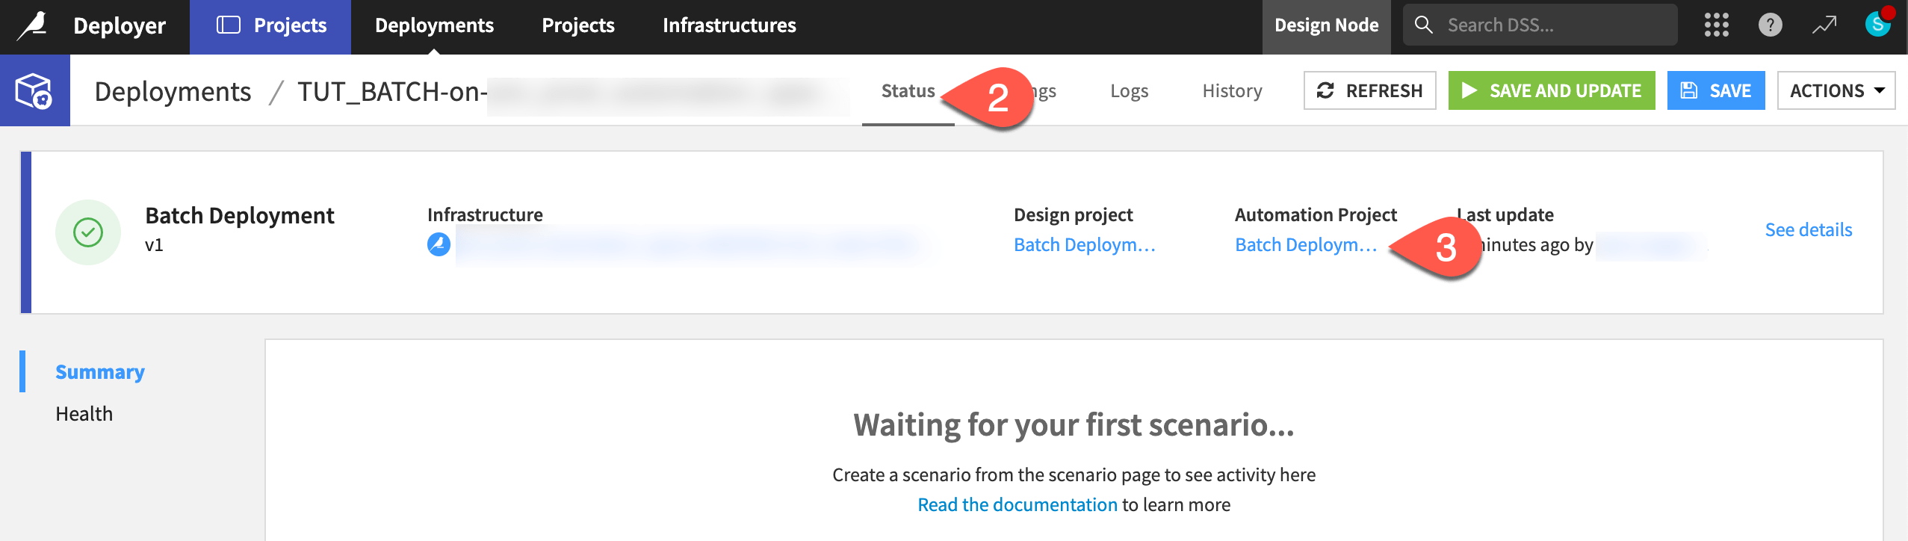Open the History tab
Screen dimensions: 1908x541
(1232, 91)
